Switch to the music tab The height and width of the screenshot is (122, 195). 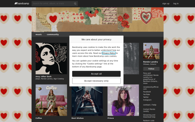[39, 34]
